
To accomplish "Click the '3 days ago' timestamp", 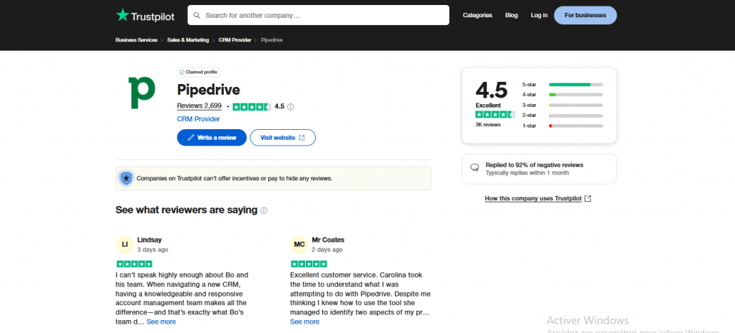I will (x=153, y=250).
